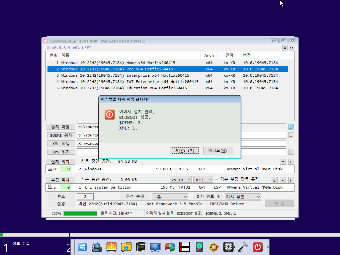
Task: Select the Windows 10 IoT Enterprise row
Action: [168, 82]
